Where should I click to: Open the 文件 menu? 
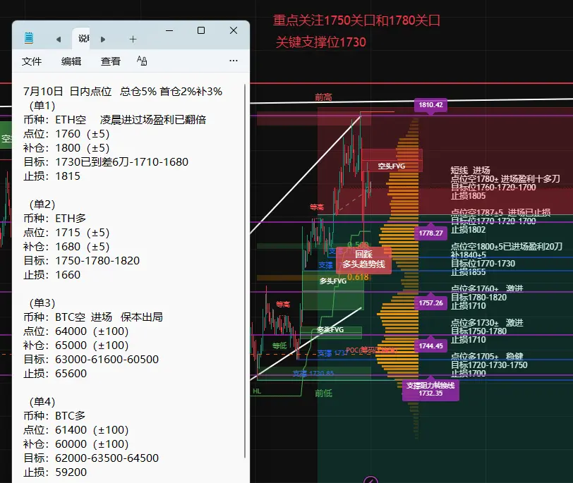point(32,61)
